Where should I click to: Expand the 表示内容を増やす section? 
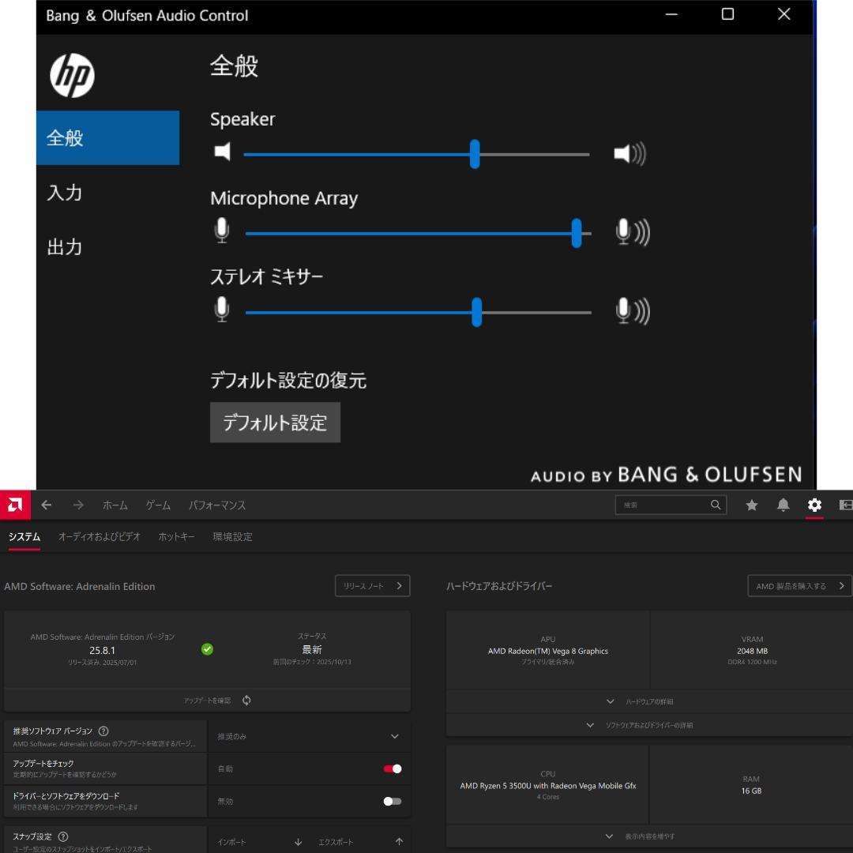(648, 836)
